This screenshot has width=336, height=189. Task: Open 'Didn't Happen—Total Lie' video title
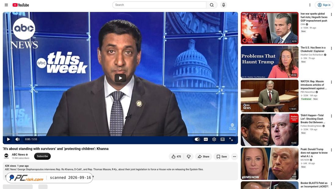313,119
